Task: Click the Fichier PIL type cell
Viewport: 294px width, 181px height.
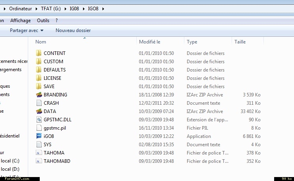Action: click(197, 128)
